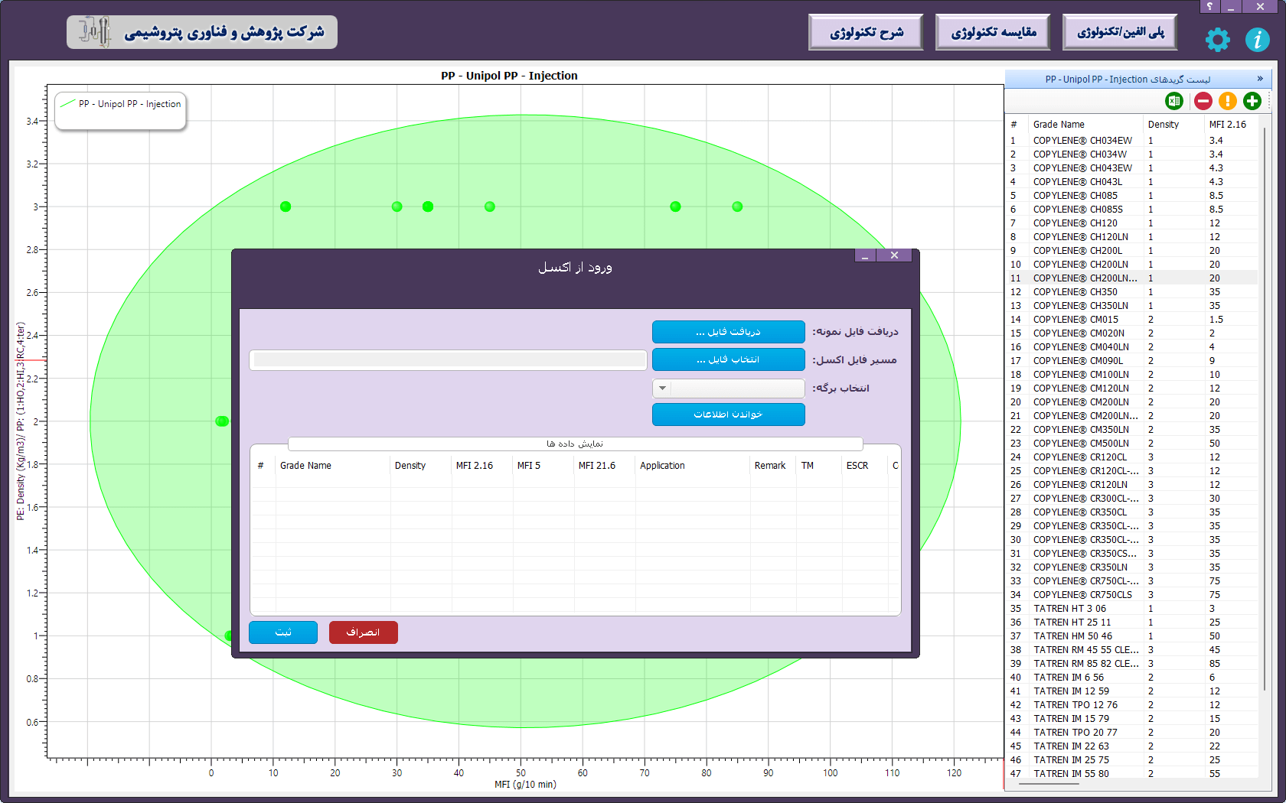Click the دریافت فایل sample download button
Screen dimensions: 1286x803
(728, 332)
